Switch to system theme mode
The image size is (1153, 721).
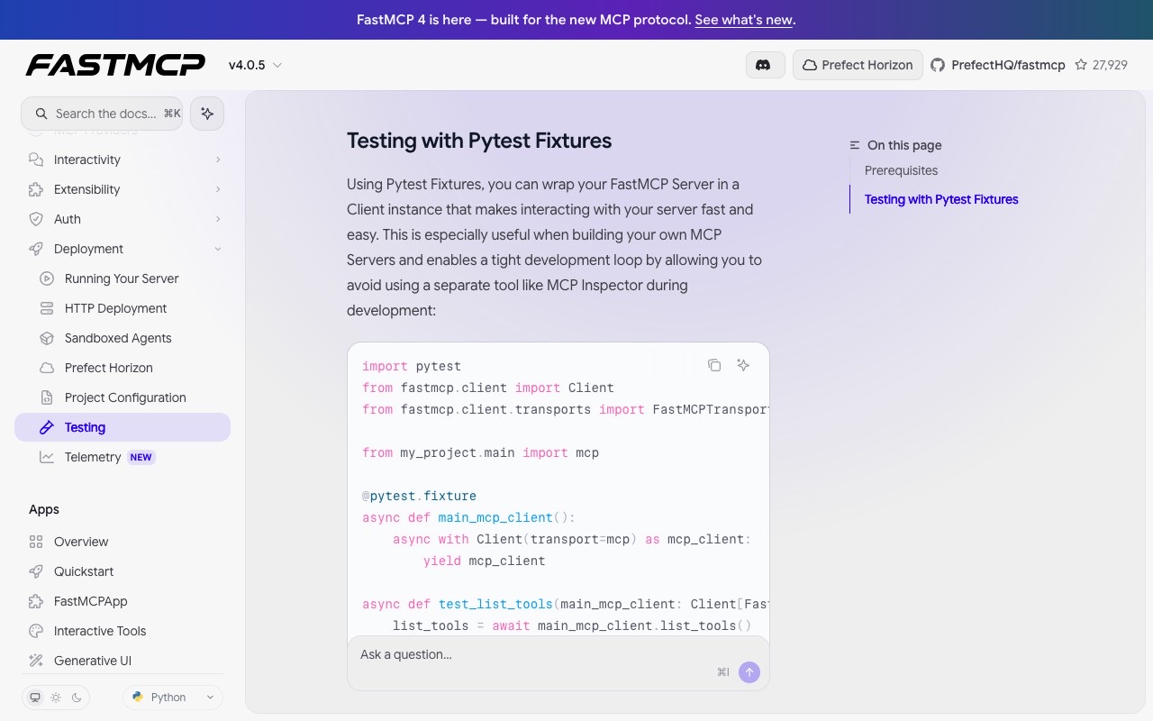[35, 698]
